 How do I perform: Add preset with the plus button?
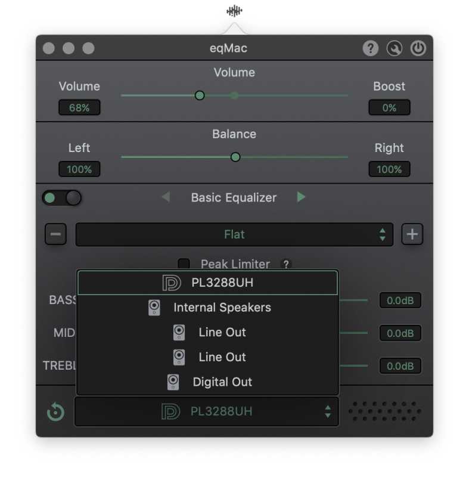click(412, 234)
